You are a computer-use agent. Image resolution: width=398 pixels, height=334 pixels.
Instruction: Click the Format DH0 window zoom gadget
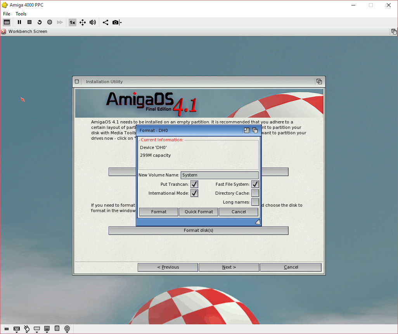pos(246,130)
